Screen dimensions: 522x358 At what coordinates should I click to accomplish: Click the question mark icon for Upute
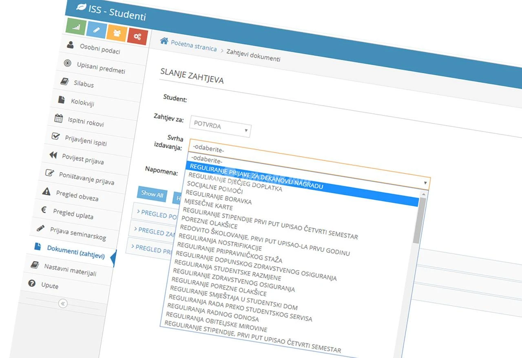pyautogui.click(x=32, y=283)
